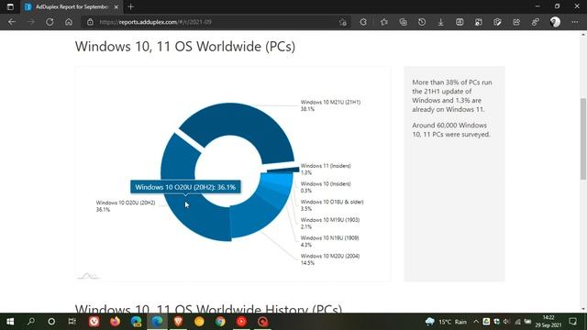Go to the browser home page
The height and width of the screenshot is (330, 587).
pyautogui.click(x=69, y=22)
